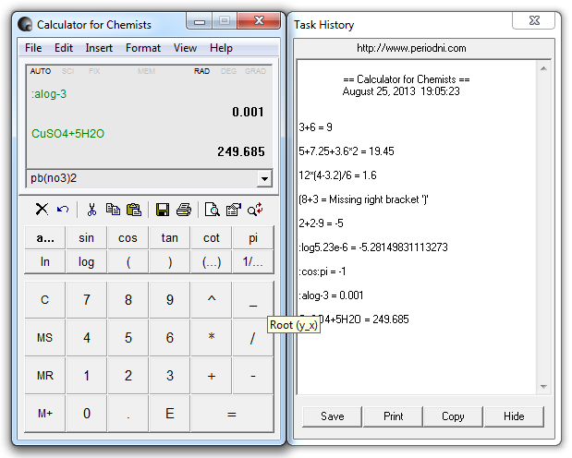Screen dimensions: 572x458
Task: Click the minus - key
Action: (x=253, y=375)
